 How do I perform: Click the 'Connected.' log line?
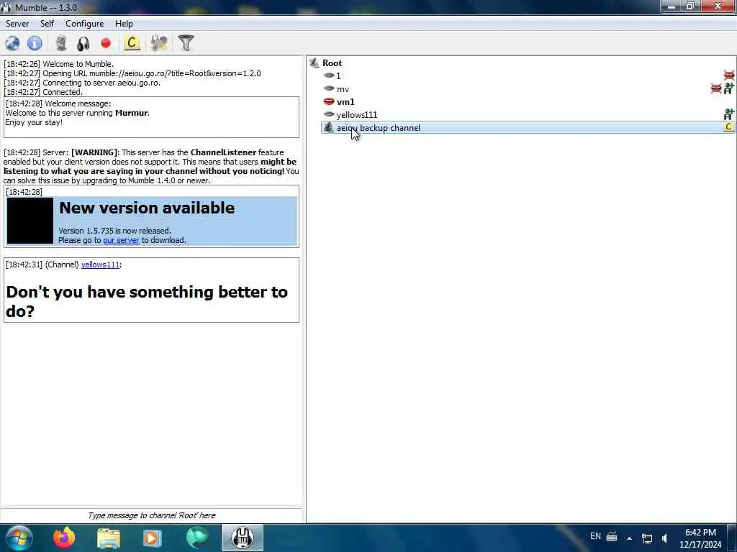point(42,93)
